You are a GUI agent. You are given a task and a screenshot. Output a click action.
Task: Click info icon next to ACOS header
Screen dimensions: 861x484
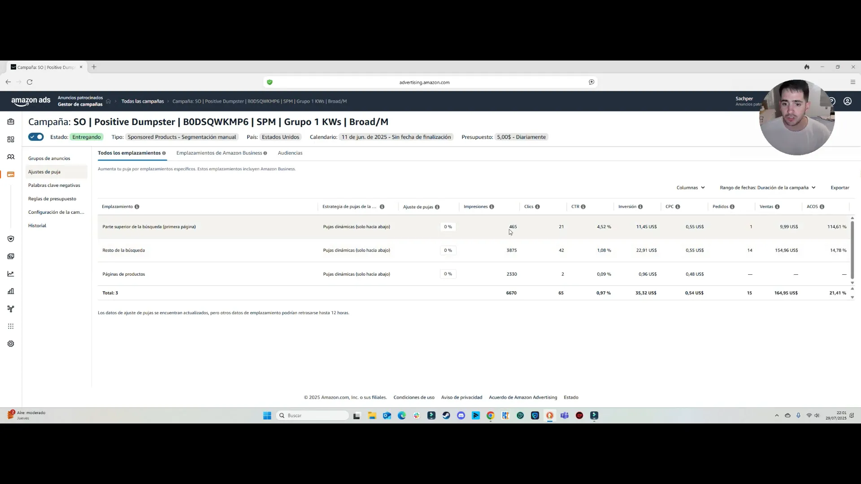click(x=822, y=207)
